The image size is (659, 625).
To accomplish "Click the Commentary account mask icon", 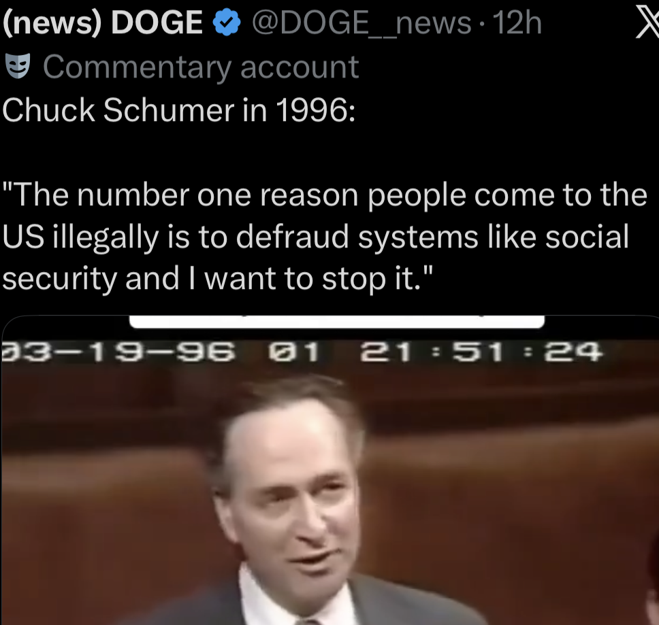I will 18,67.
